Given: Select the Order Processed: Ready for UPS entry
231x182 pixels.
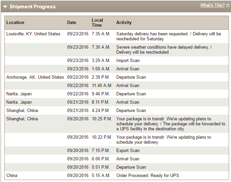Looking at the screenshot, I should pos(148,176).
